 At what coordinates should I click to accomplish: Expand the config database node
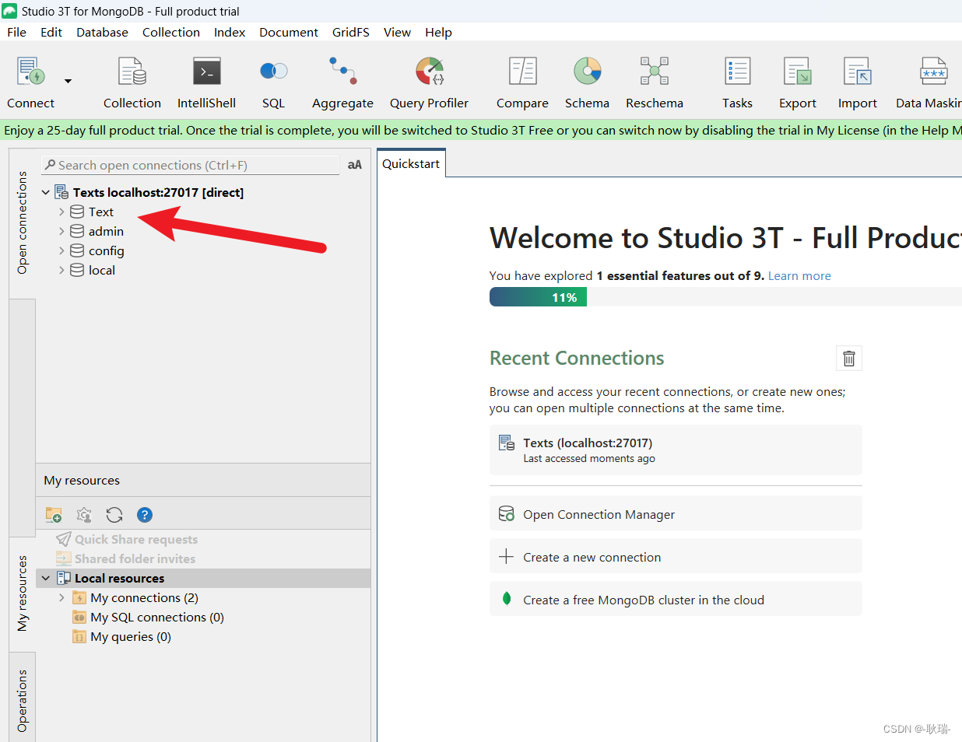(x=61, y=250)
